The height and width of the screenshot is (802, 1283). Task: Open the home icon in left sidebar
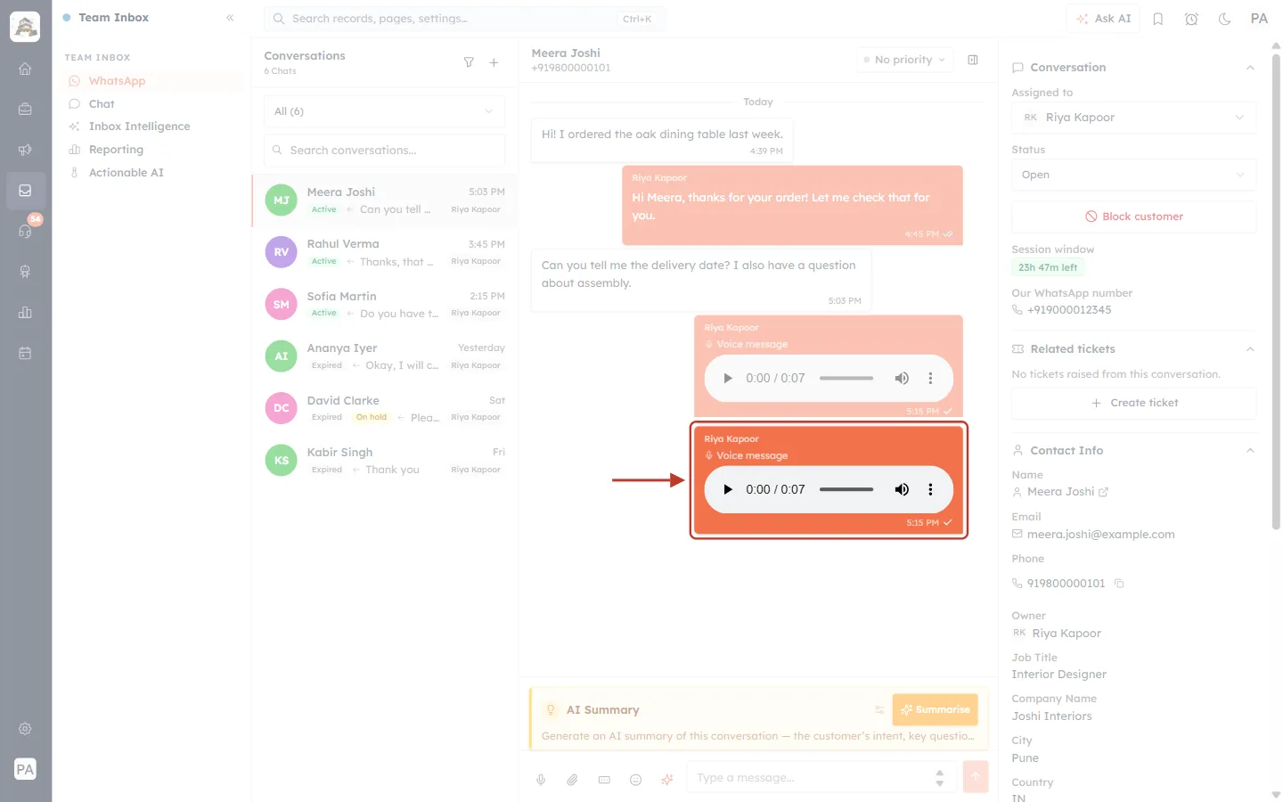tap(25, 69)
